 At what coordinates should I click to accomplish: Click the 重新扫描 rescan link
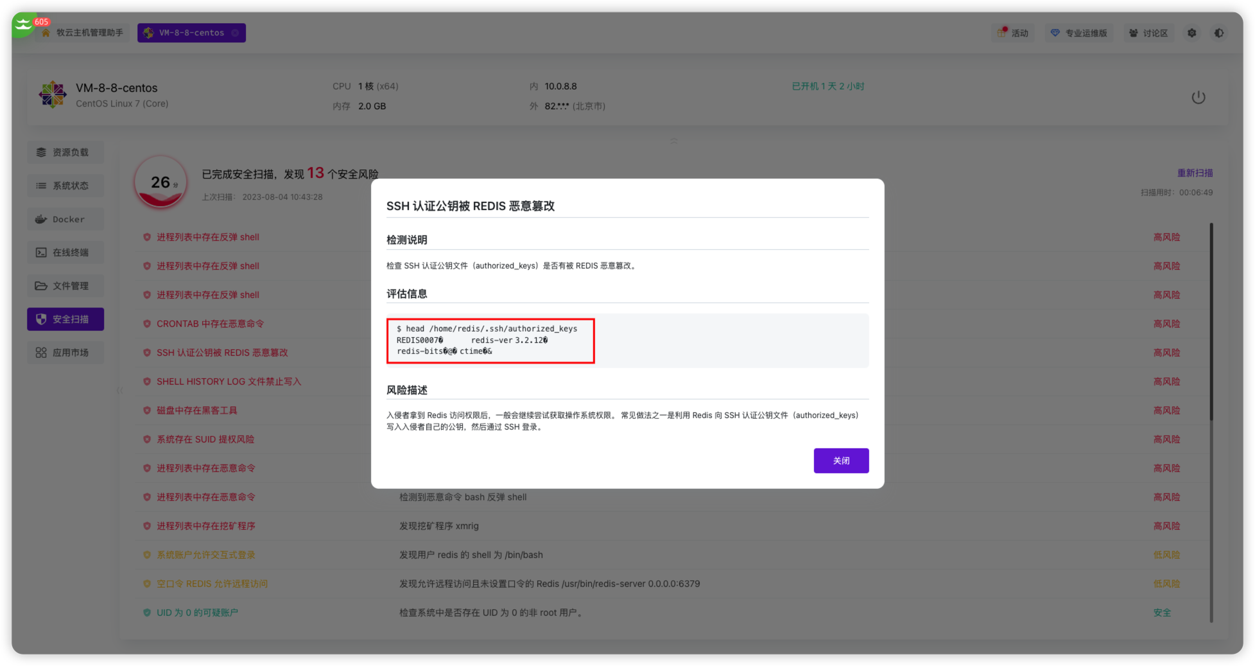click(x=1195, y=173)
